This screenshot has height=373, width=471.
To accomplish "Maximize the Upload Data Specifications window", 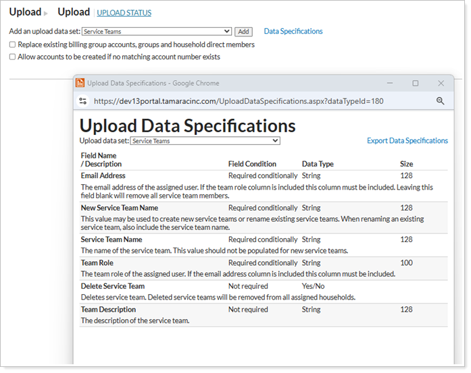I will click(x=415, y=83).
